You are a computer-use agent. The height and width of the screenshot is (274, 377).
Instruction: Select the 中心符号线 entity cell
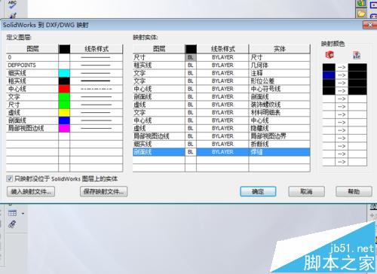pos(280,89)
